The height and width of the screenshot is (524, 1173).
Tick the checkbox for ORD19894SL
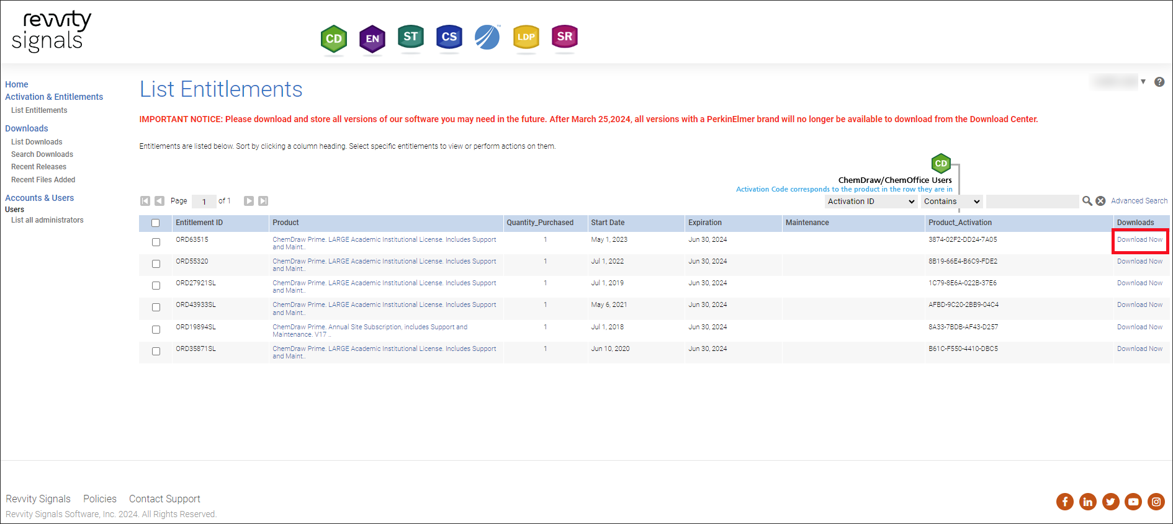coord(156,330)
